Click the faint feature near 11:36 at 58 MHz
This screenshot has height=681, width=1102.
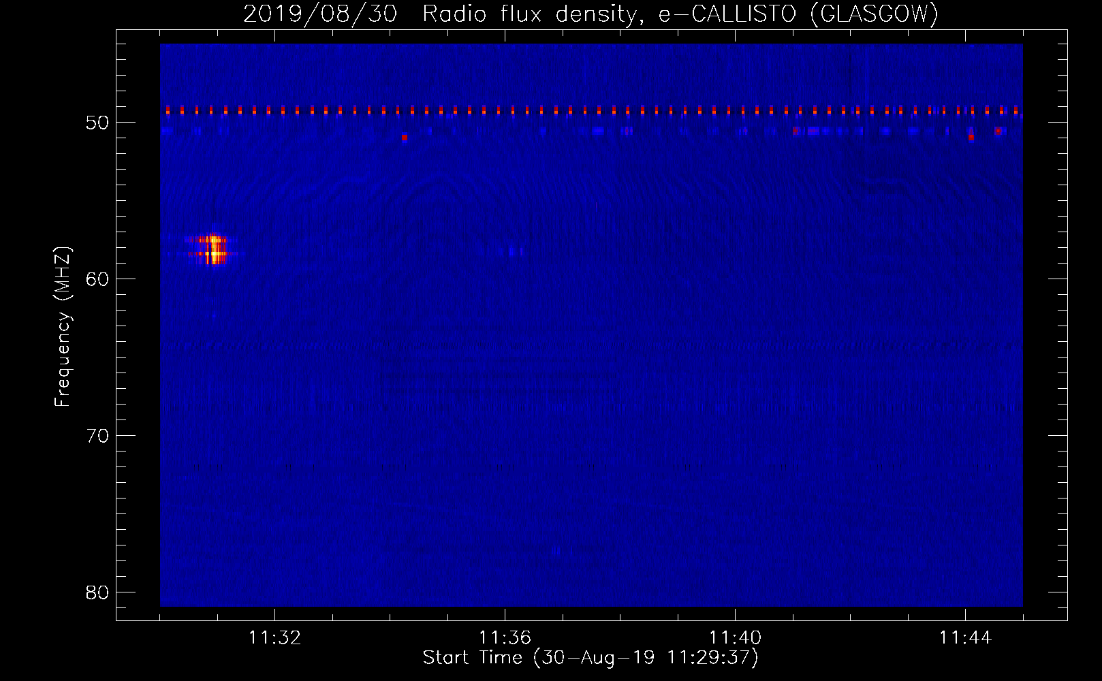[x=516, y=251]
